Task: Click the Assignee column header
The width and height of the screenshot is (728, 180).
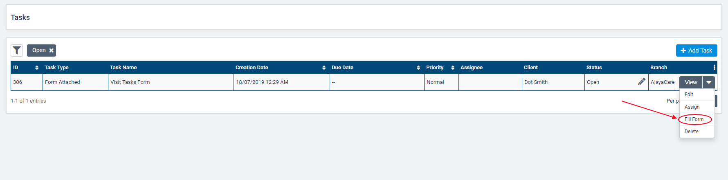Action: [x=472, y=68]
